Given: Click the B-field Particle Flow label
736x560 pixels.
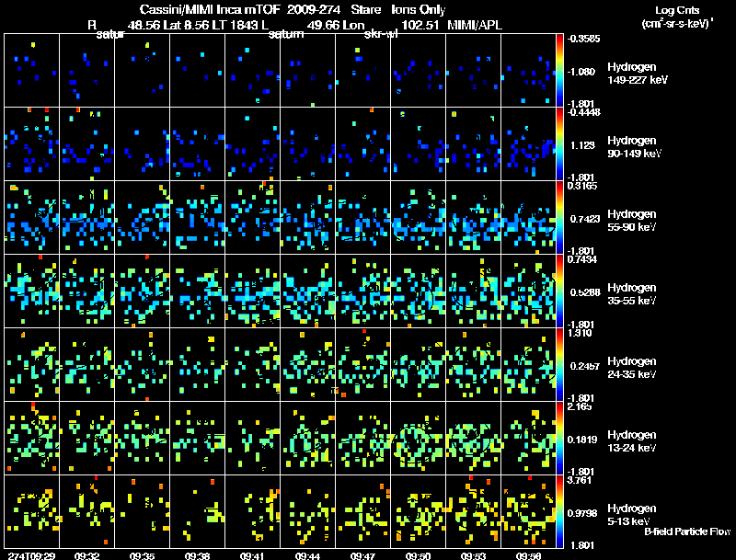Looking at the screenshot, I should coord(687,531).
